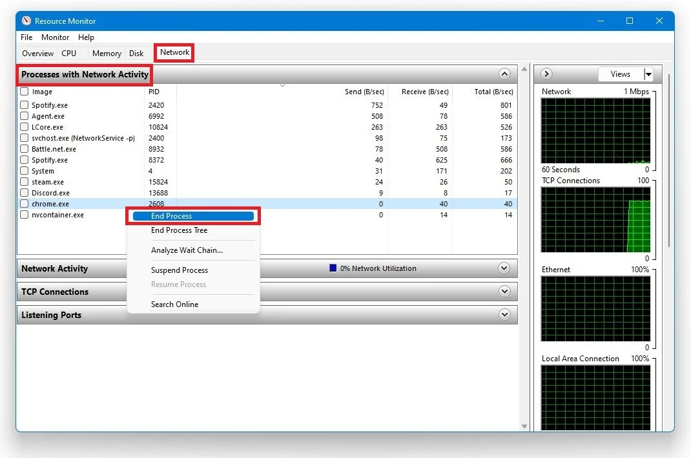Expand the Listening Ports section
The image size is (691, 458).
pos(504,315)
